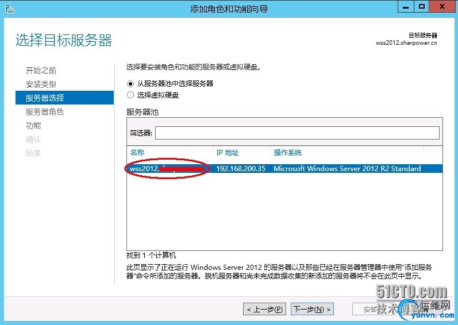This screenshot has height=325, width=458.
Task: Sort server list by 名称 column
Action: point(137,153)
